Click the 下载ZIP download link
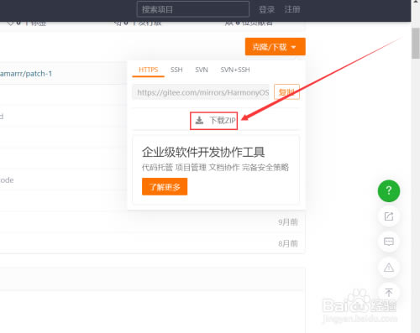The image size is (420, 333). click(214, 121)
